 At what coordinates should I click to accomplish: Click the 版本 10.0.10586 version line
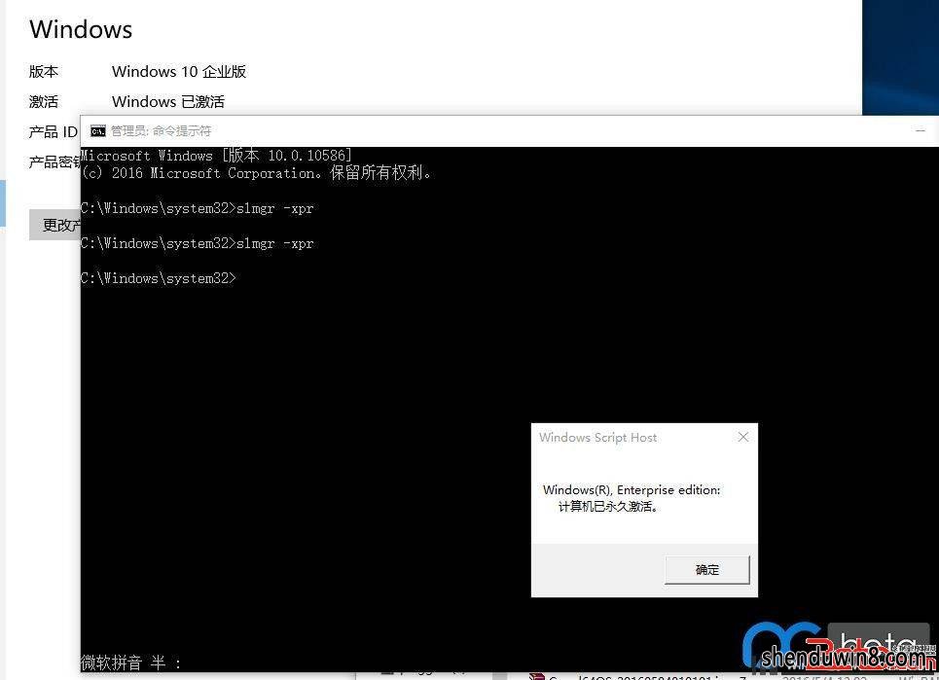coord(216,156)
